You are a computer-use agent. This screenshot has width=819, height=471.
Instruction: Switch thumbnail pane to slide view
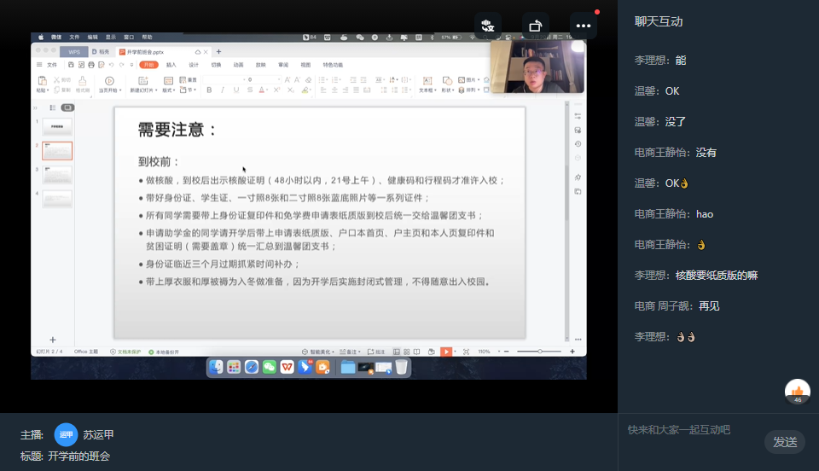[x=68, y=108]
